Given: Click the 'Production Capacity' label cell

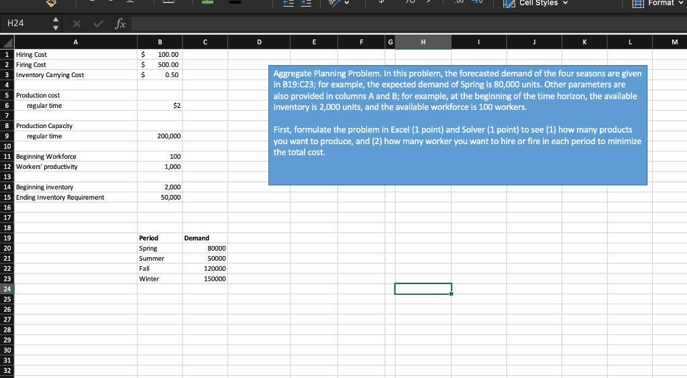Looking at the screenshot, I should pos(76,126).
